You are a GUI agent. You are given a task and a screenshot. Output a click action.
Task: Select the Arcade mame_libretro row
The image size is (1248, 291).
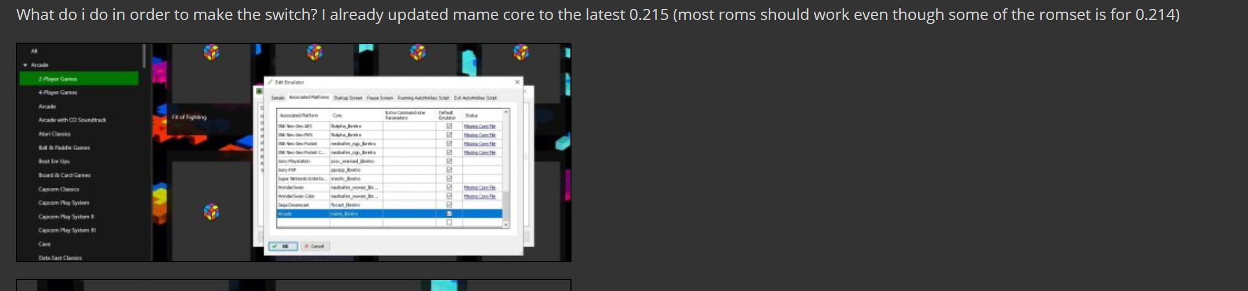coord(389,213)
